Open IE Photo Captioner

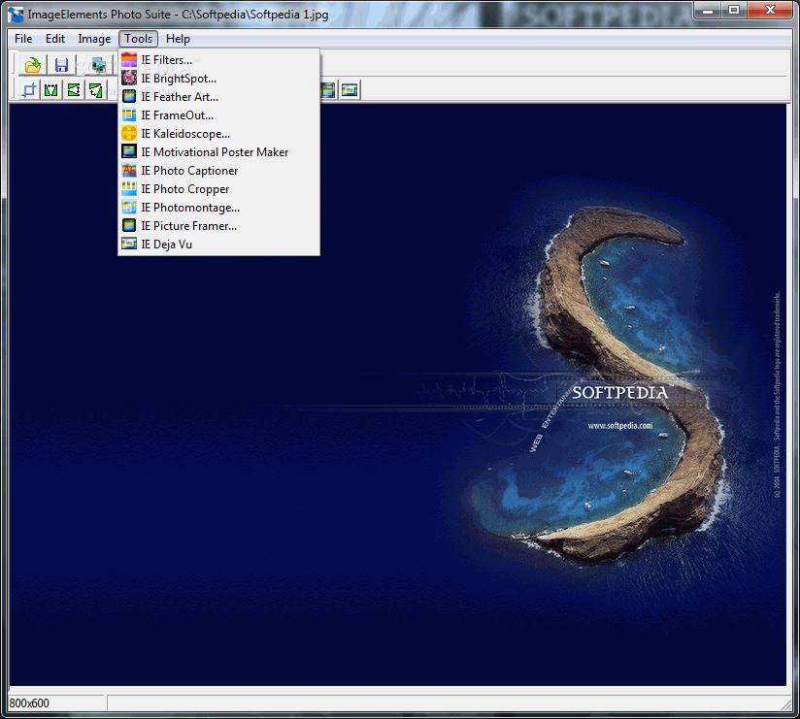[x=218, y=171]
